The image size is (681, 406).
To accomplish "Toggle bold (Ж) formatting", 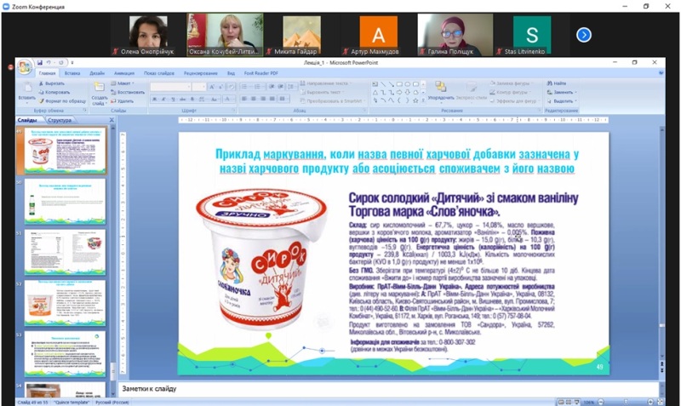I will (154, 99).
